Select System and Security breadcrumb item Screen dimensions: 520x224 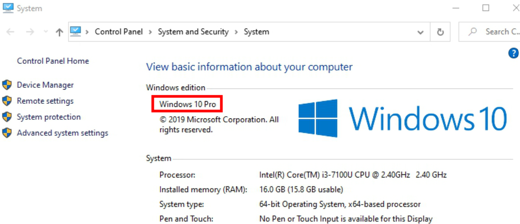click(193, 32)
